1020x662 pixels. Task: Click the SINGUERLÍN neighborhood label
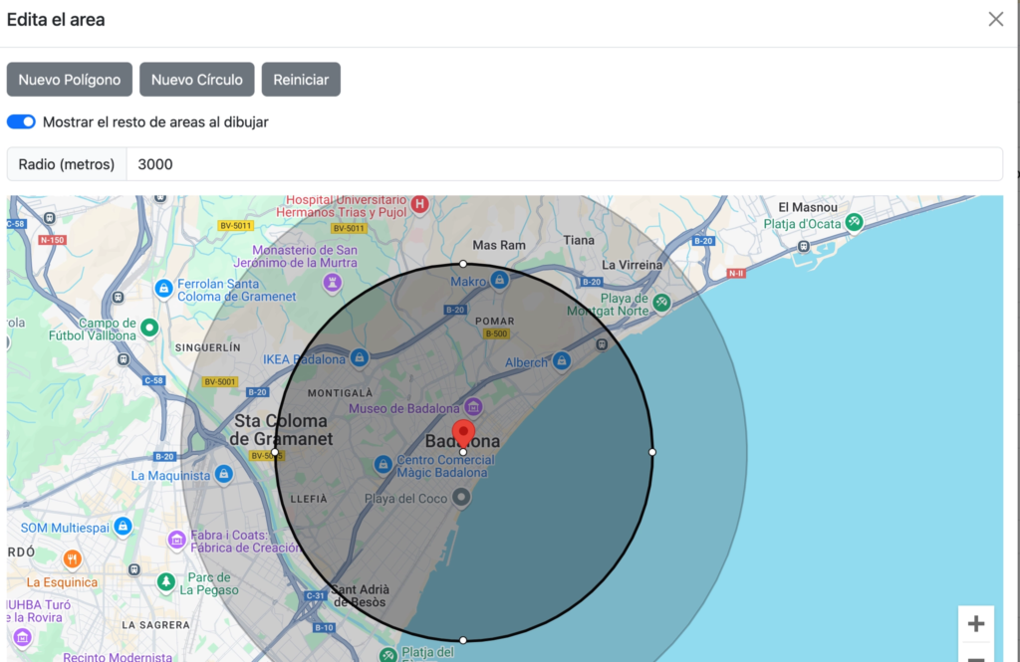(208, 347)
